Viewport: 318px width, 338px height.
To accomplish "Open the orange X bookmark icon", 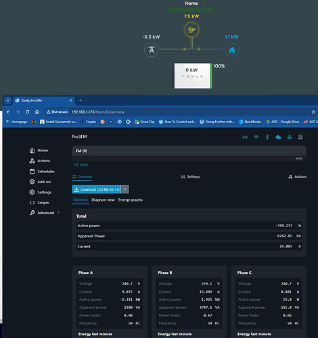I will click(34, 122).
